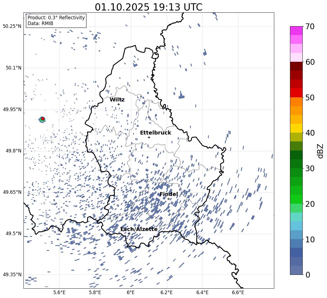This screenshot has width=327, height=298.
Task: Click the 6.2°E longitude label
Action: click(x=167, y=292)
